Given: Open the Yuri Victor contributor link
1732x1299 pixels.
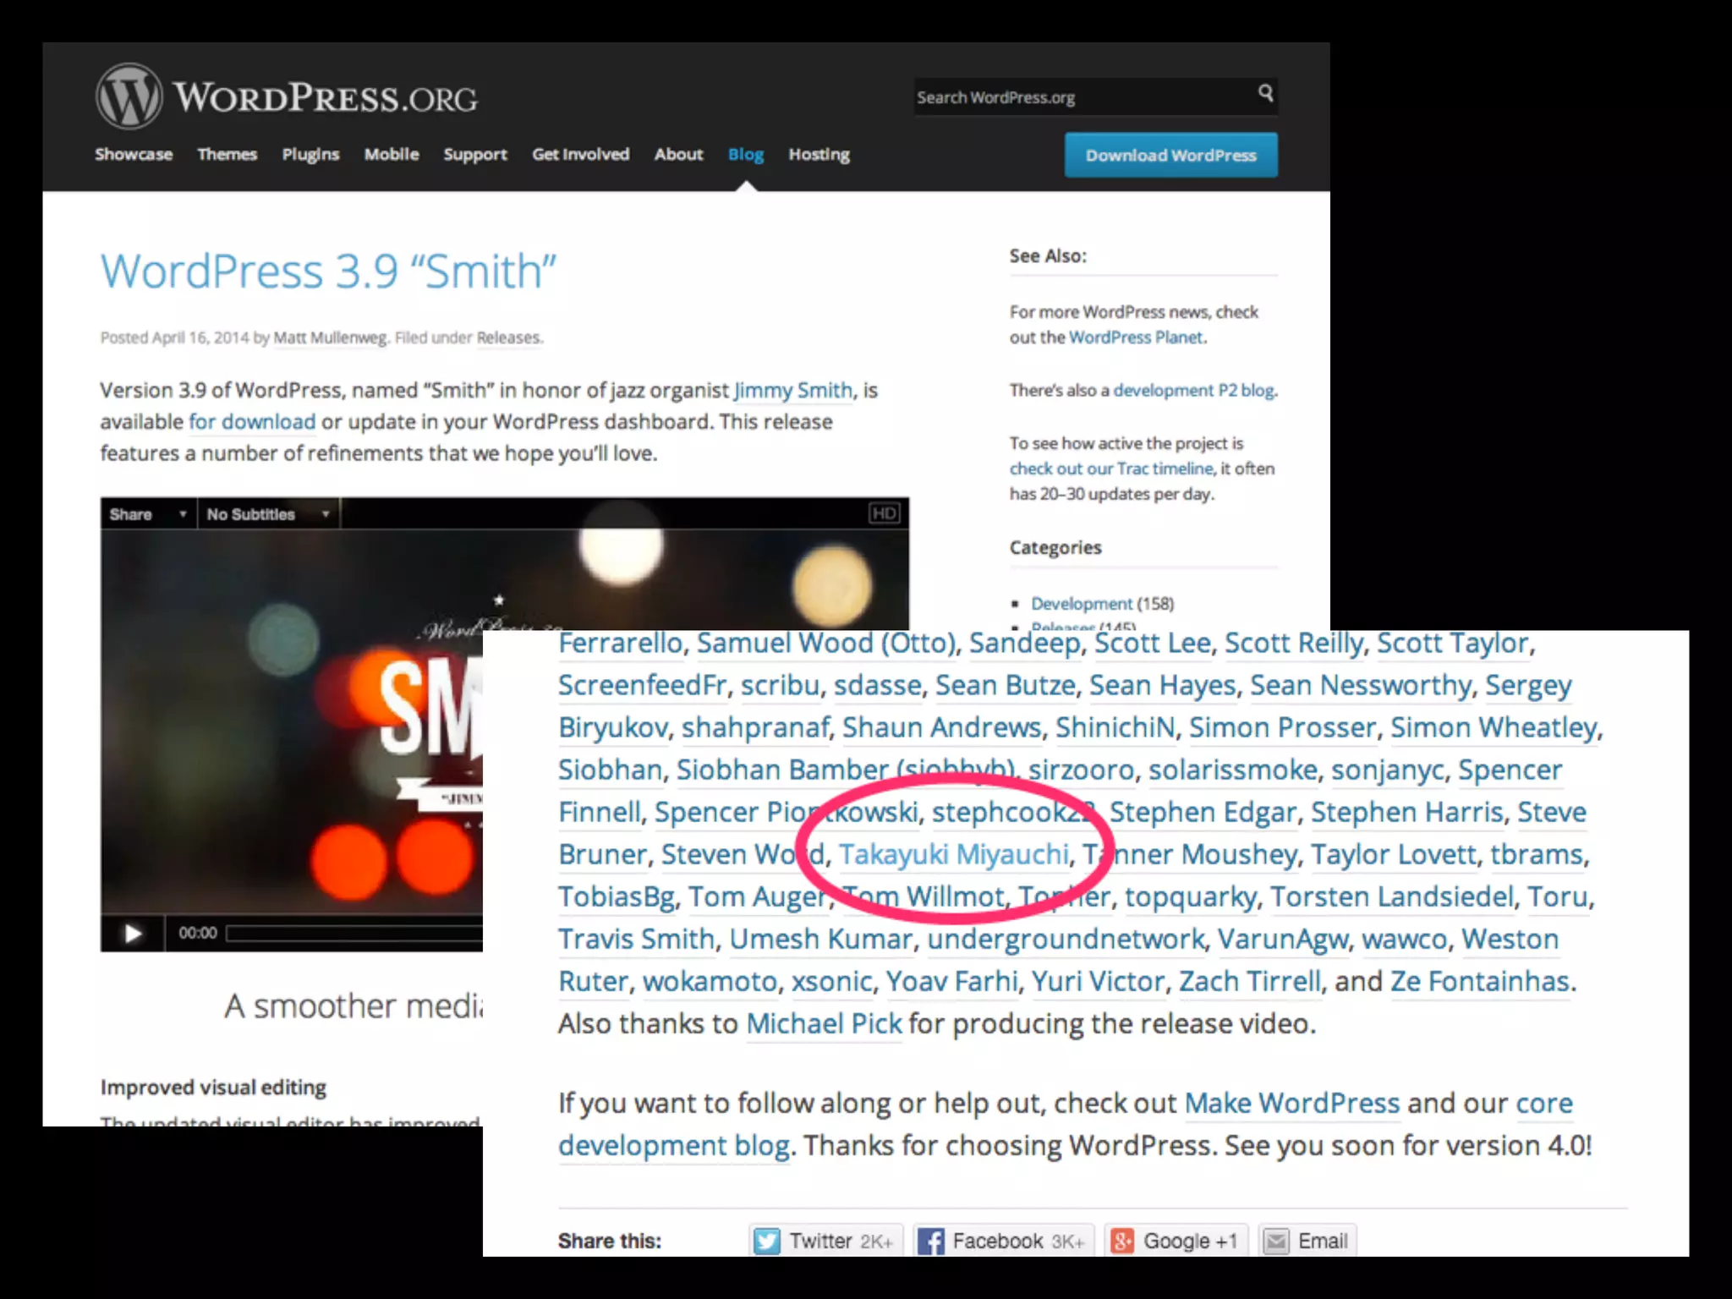Looking at the screenshot, I should (x=1099, y=981).
